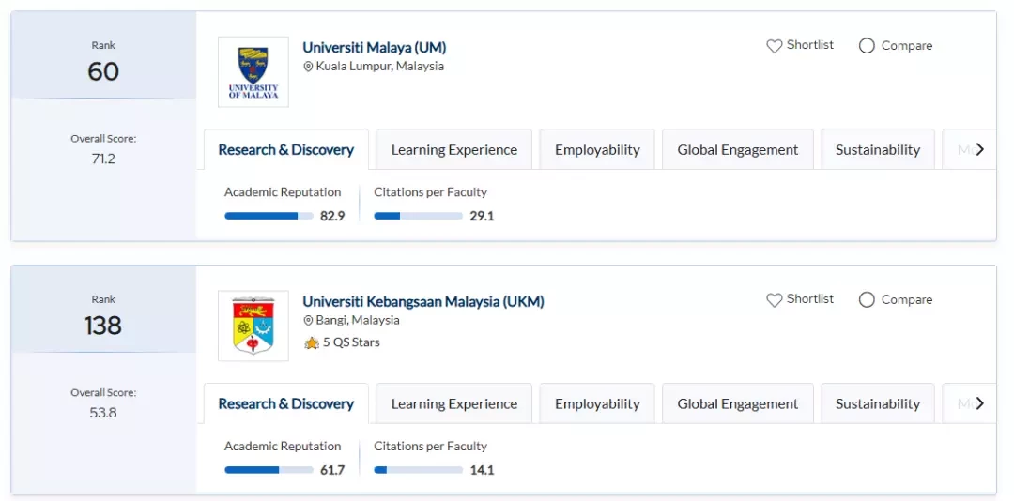Click the Shortlist heart icon for Universiti Malaya
Image resolution: width=1014 pixels, height=501 pixels.
[x=774, y=46]
